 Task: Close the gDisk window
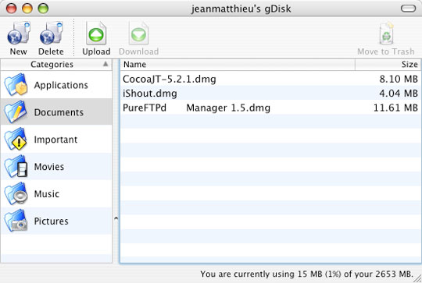point(11,9)
